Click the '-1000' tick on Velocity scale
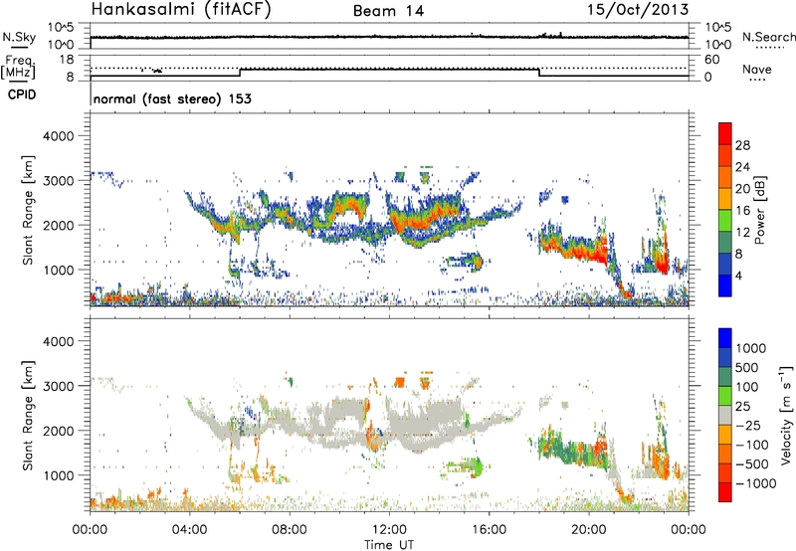 [x=755, y=483]
